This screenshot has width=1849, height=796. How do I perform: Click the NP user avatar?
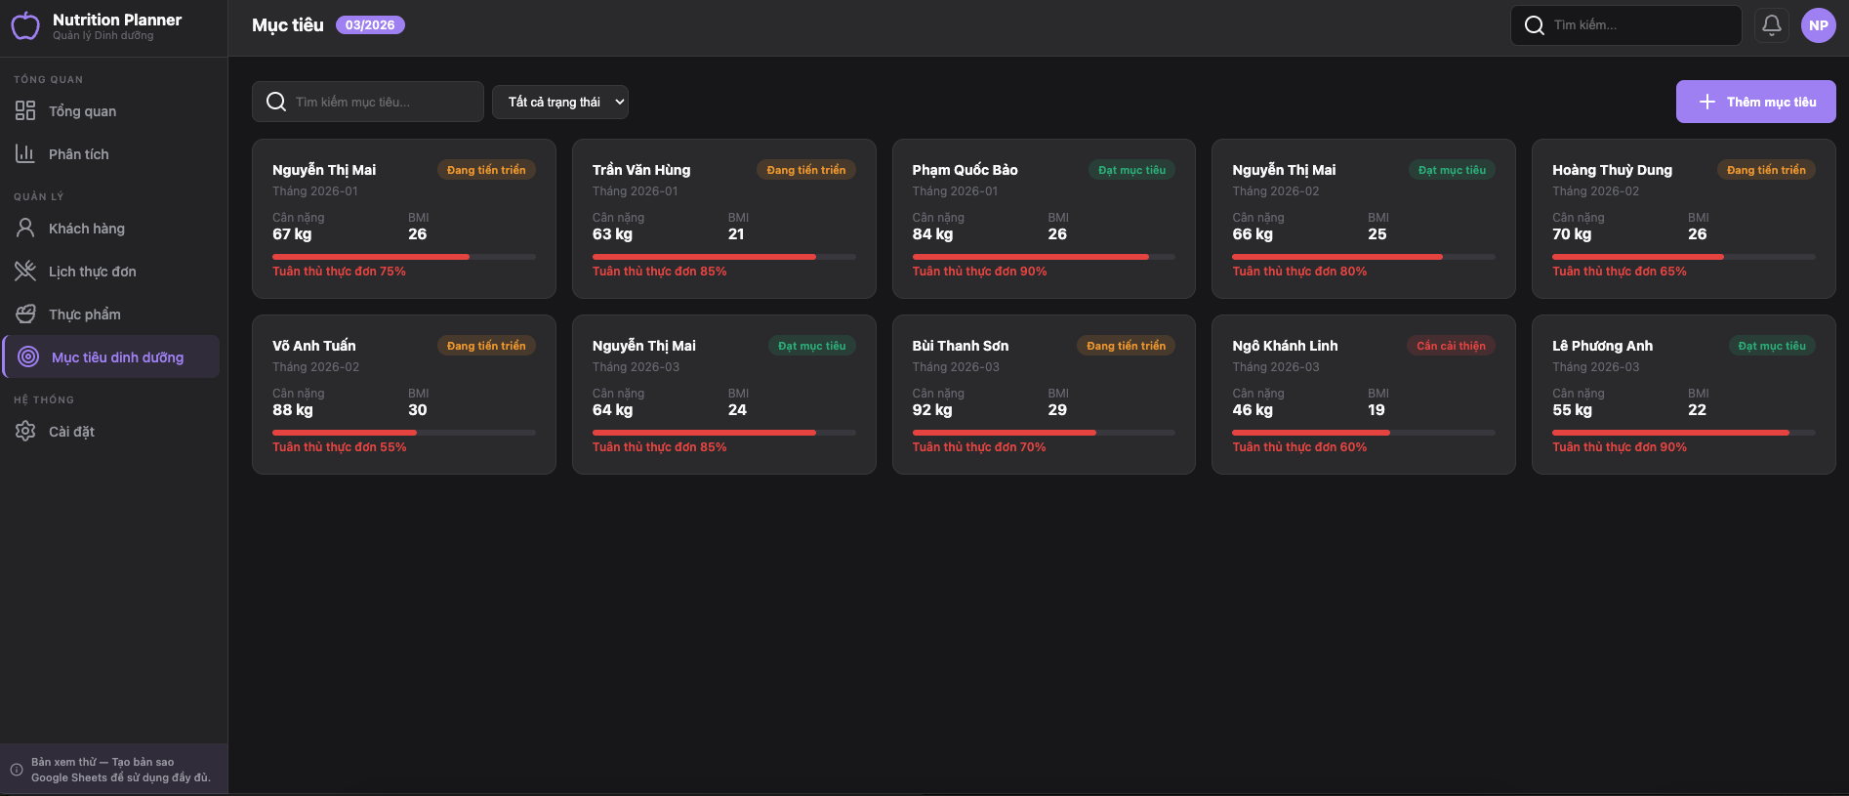pyautogui.click(x=1818, y=25)
